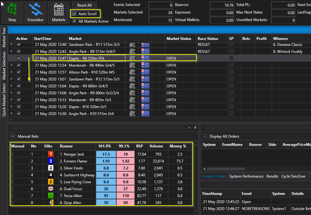
Task: Switch to the Results tab
Action: (x=272, y=176)
